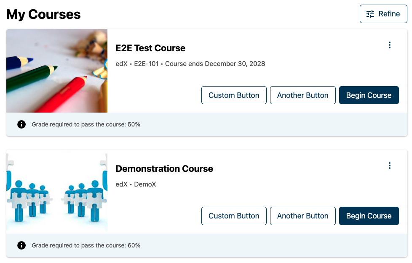The image size is (412, 263).
Task: Begin the E2E Test Course
Action: [x=369, y=95]
